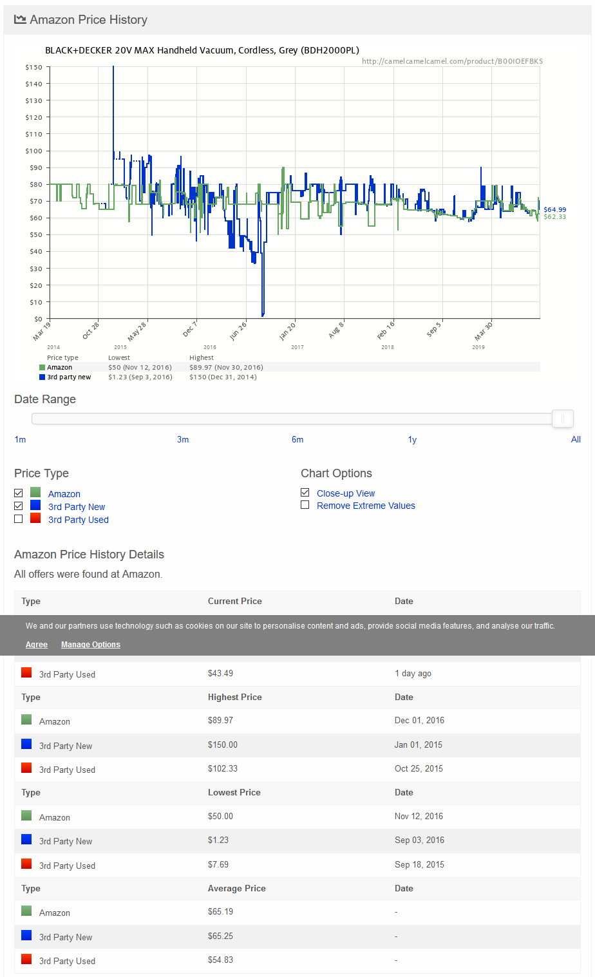Select the 6m date range
The width and height of the screenshot is (595, 977).
(297, 440)
